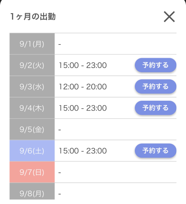Click the 12:00 - 20:00 time text

click(x=83, y=87)
